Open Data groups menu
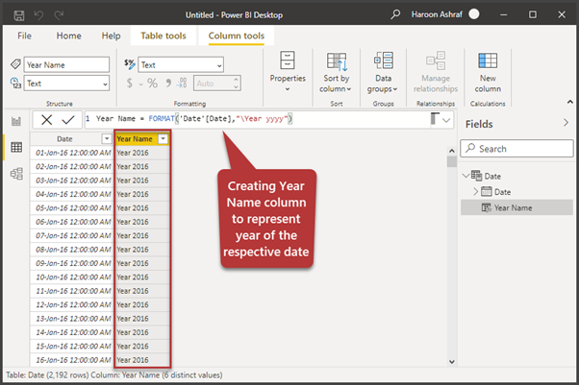The height and width of the screenshot is (385, 579). pos(383,72)
